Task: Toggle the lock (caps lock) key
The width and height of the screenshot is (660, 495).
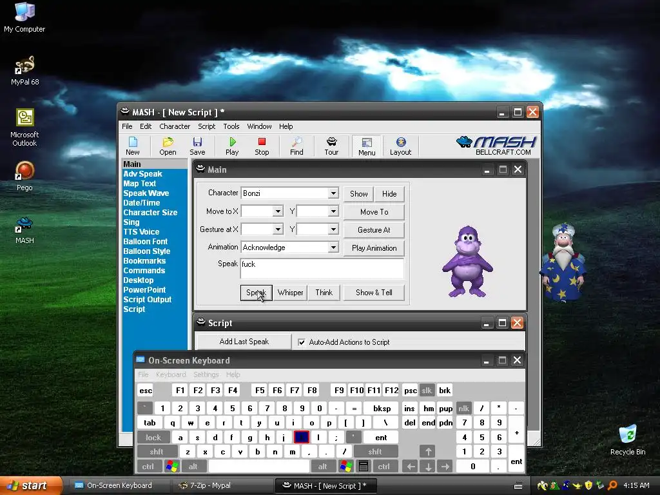Action: pos(153,438)
